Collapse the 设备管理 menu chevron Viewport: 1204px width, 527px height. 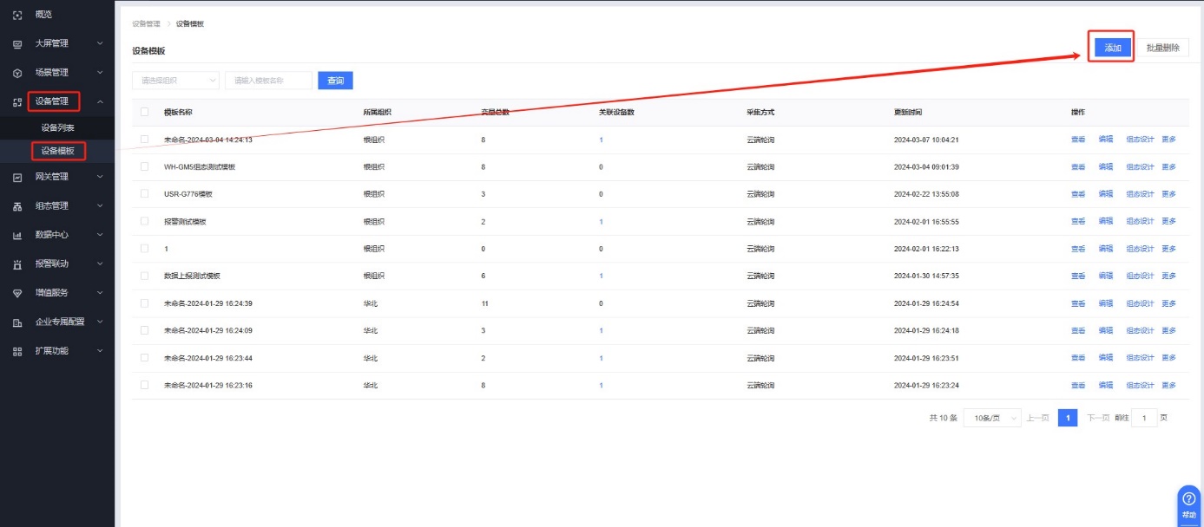(x=100, y=102)
